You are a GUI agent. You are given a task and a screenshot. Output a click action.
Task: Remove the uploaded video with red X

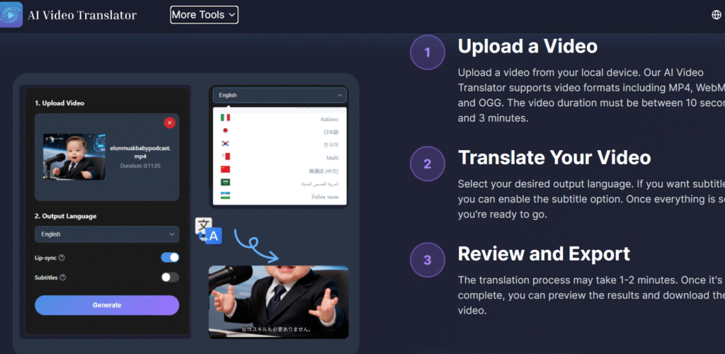[x=169, y=122]
